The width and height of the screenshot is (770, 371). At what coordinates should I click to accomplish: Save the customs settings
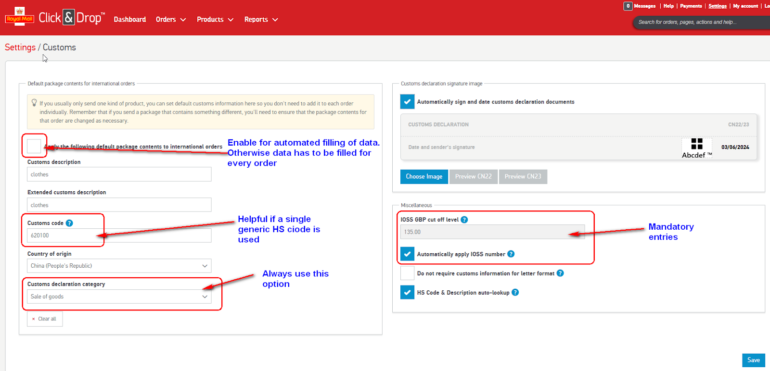click(x=754, y=360)
